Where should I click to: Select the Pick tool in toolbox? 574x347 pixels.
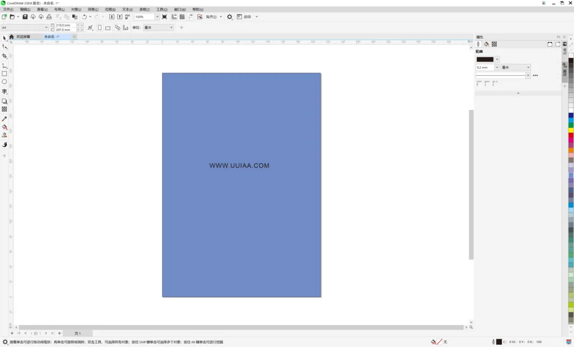point(4,38)
